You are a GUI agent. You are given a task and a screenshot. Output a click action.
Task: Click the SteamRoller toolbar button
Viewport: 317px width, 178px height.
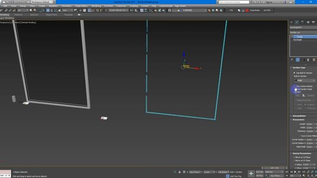point(255,10)
